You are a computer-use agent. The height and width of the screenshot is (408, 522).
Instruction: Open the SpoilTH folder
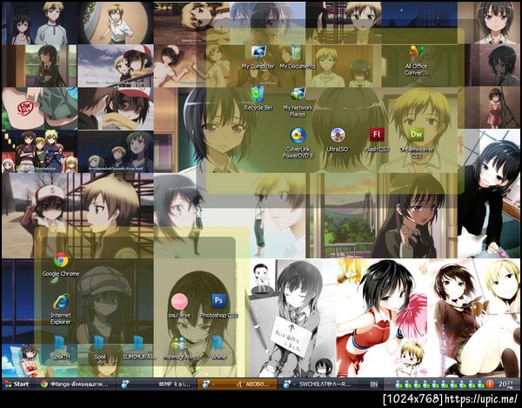click(x=61, y=347)
